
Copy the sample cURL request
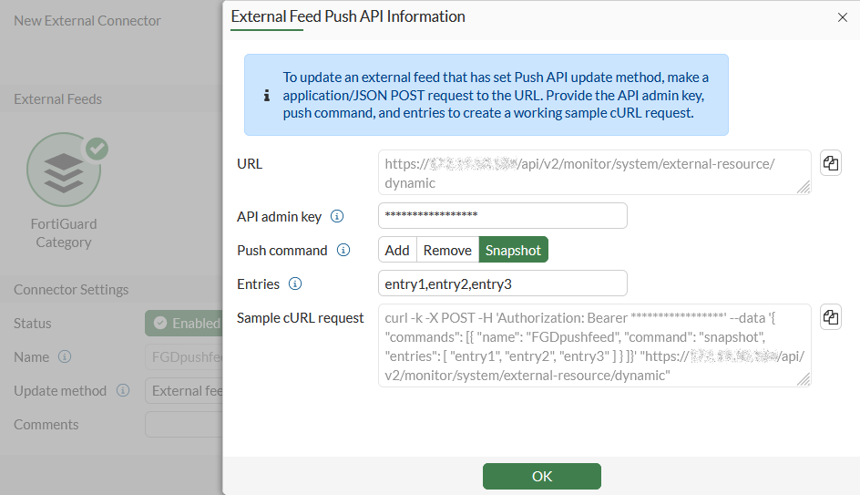(x=830, y=317)
